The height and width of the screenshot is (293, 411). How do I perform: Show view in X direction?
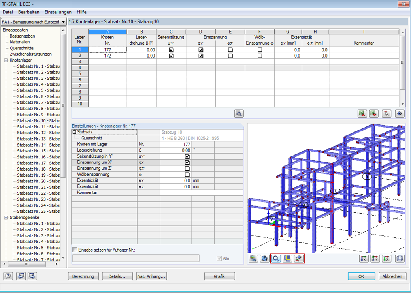click(364, 259)
